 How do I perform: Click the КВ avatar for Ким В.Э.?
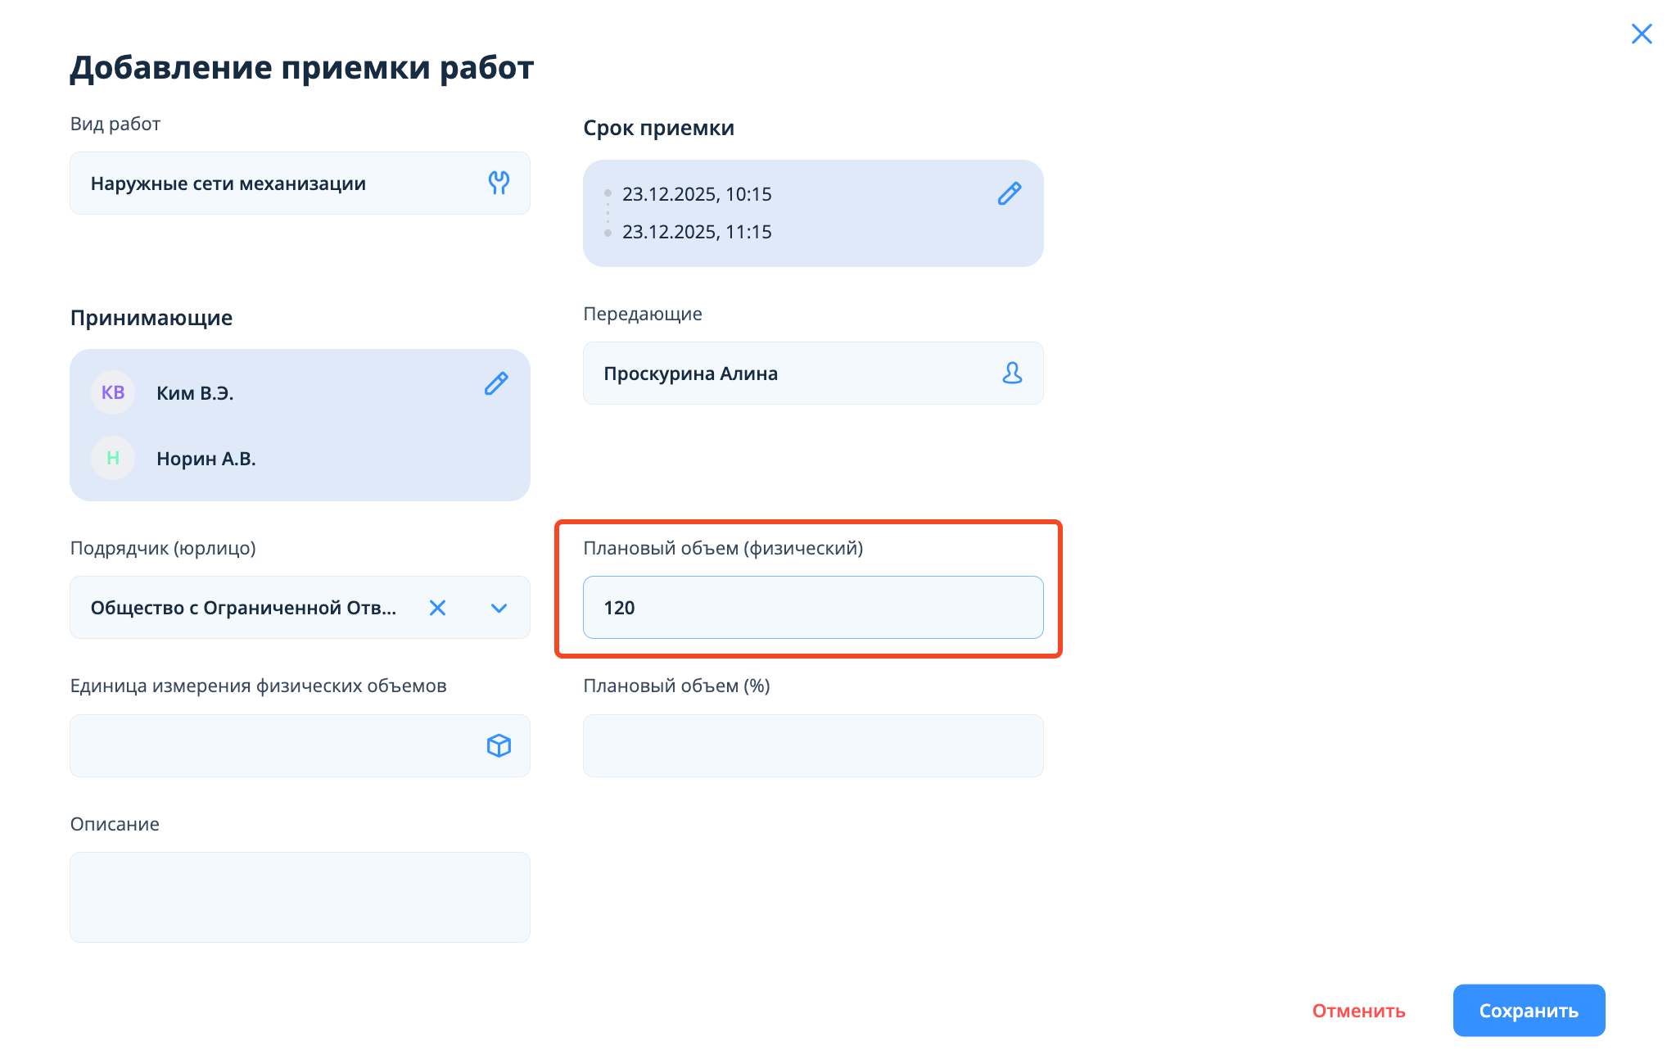[x=113, y=392]
